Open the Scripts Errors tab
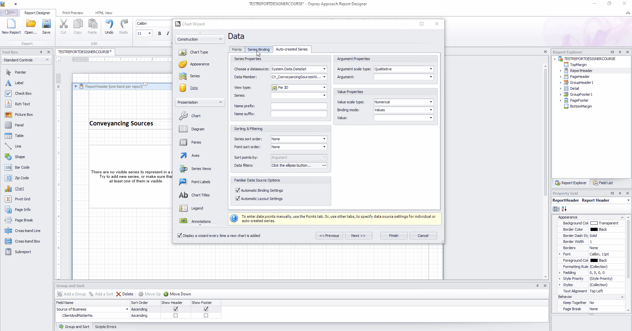632x331 pixels. [x=106, y=327]
